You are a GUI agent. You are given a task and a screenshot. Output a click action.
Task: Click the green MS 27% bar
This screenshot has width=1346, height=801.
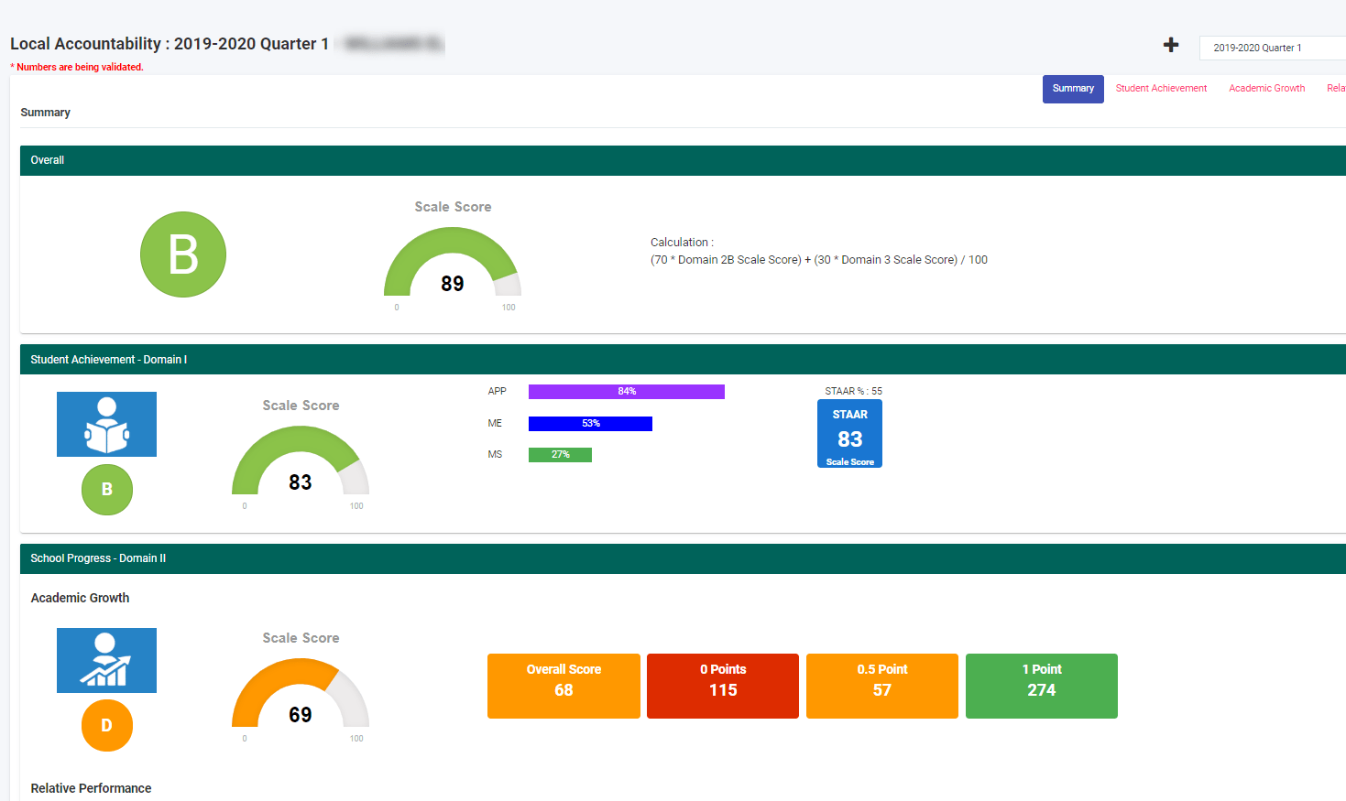pyautogui.click(x=560, y=455)
